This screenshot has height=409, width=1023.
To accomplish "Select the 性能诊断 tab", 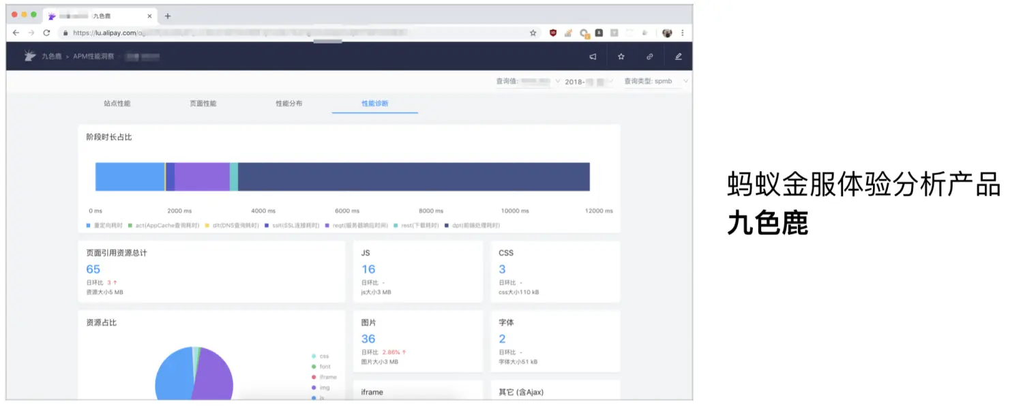I will click(374, 104).
